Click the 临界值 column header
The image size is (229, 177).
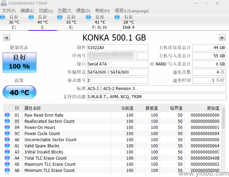pos(176,108)
